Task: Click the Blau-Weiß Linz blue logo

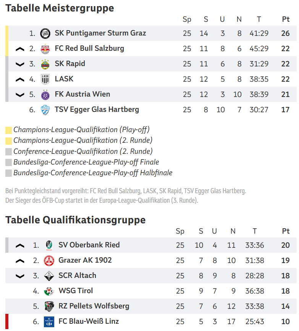Action: pos(49,321)
